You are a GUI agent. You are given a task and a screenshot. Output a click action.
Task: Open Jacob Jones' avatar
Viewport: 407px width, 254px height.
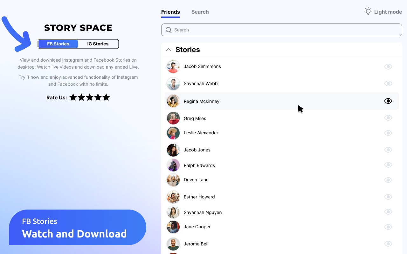173,150
